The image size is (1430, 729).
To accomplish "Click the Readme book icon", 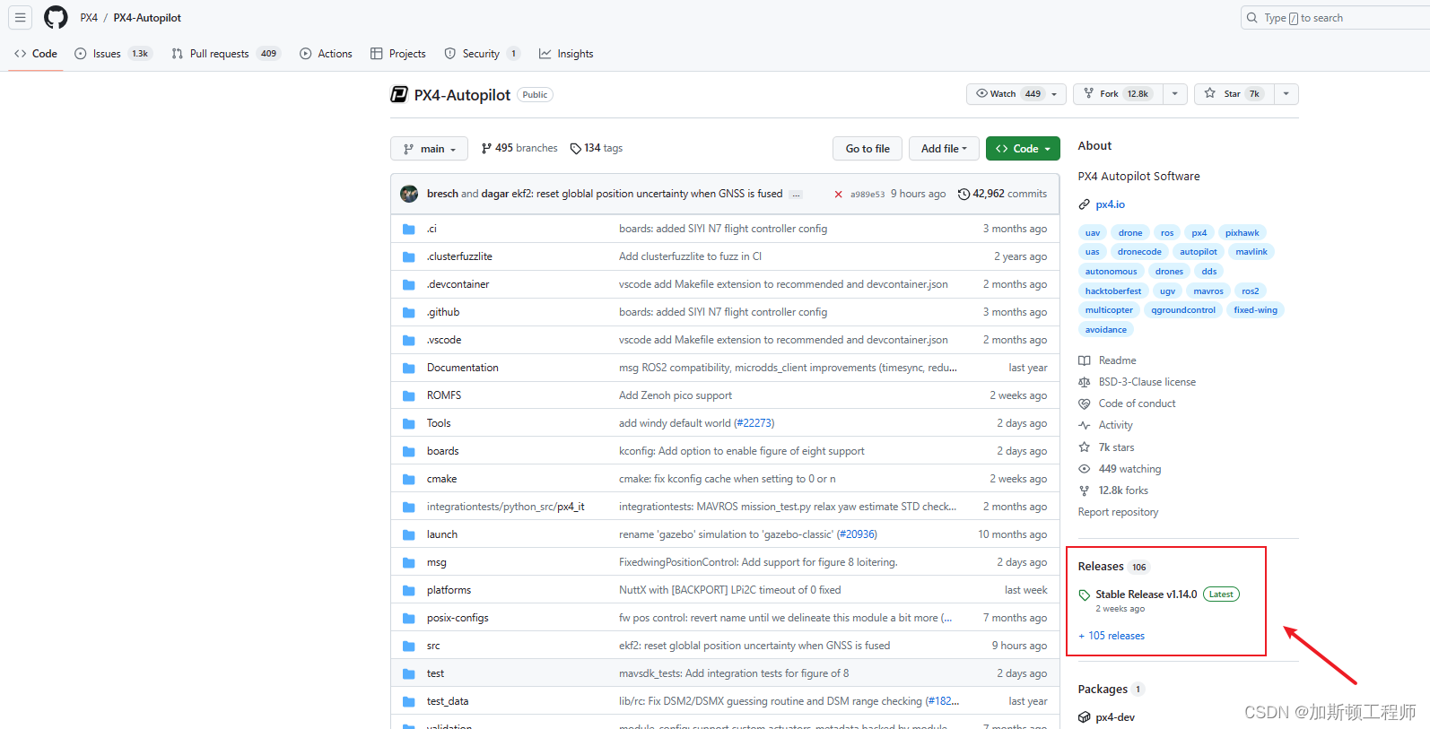I will [x=1084, y=360].
